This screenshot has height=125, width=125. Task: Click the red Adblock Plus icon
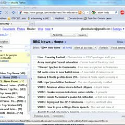pos(122,13)
